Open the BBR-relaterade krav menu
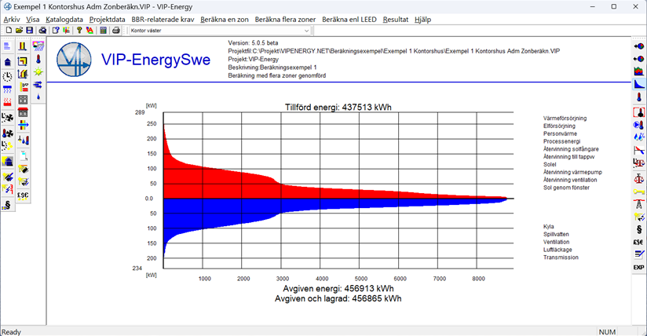 tap(163, 19)
